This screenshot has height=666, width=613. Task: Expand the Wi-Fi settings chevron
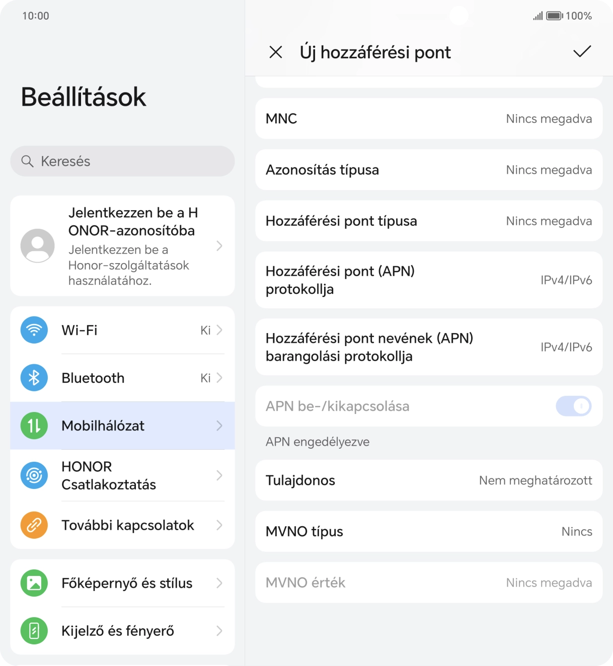(x=219, y=330)
